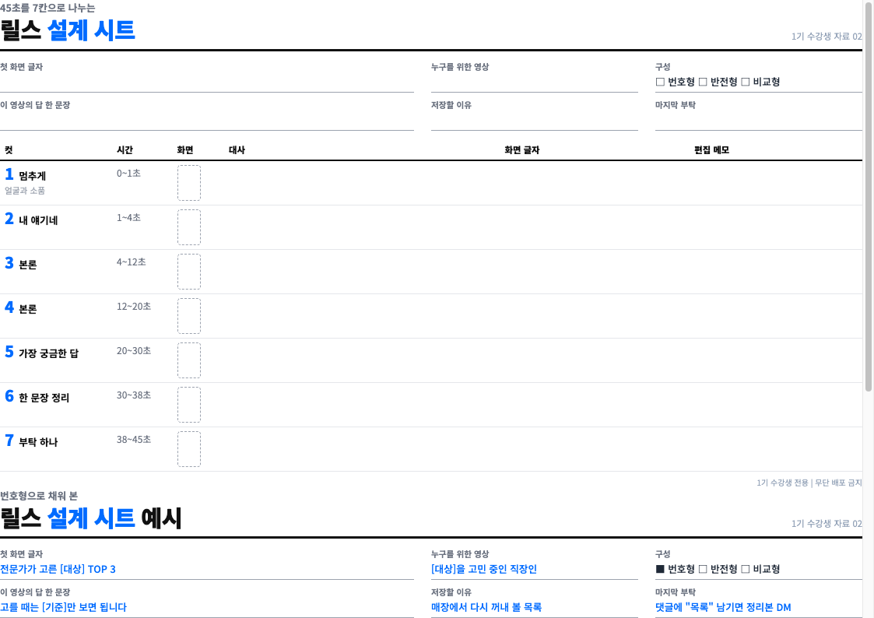Screen dimensions: 874x618
Task: Click the 편집 메모 column header
Action: pos(712,150)
